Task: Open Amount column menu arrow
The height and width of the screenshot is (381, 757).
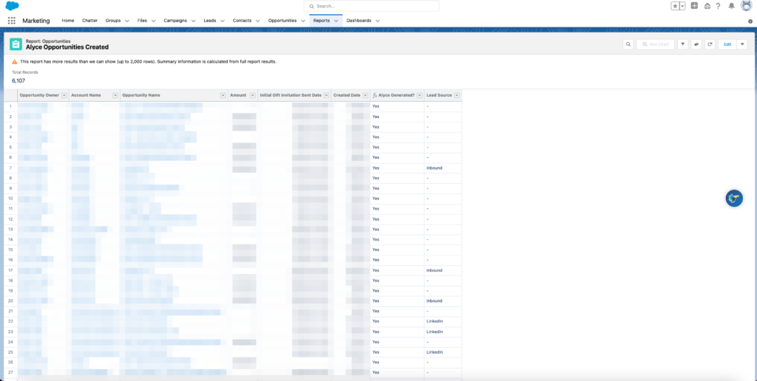Action: coord(253,95)
